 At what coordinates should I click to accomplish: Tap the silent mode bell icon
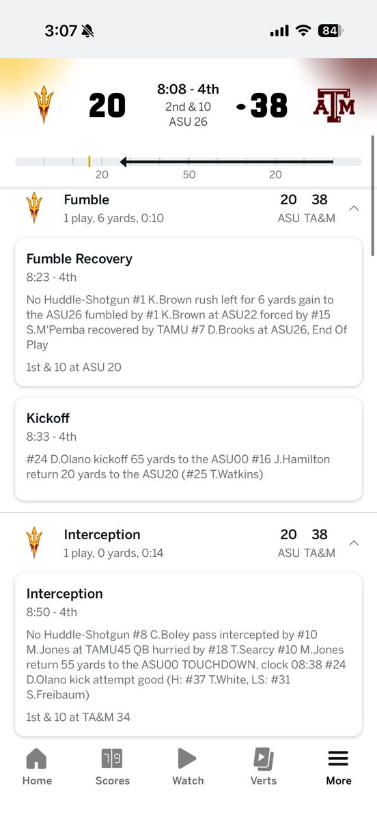pos(87,31)
